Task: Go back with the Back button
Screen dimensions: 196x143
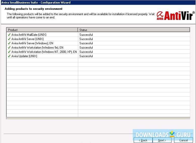Action: 143,140
